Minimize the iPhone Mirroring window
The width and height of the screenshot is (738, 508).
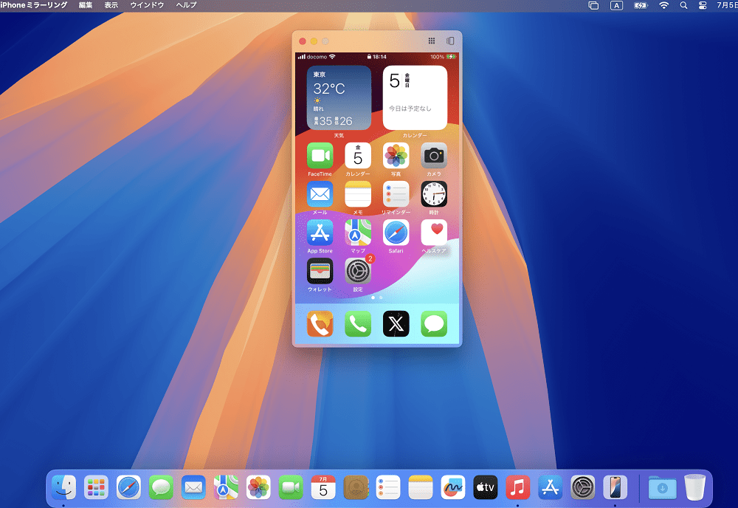(314, 41)
